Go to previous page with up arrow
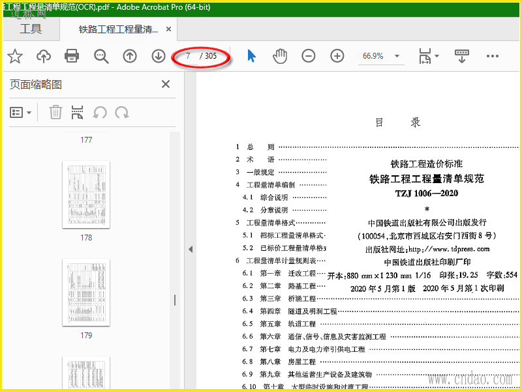 (130, 56)
